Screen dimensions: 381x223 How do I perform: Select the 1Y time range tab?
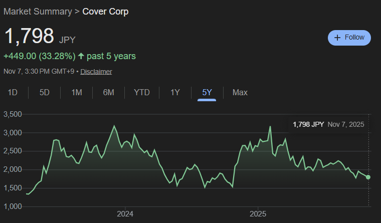[175, 93]
